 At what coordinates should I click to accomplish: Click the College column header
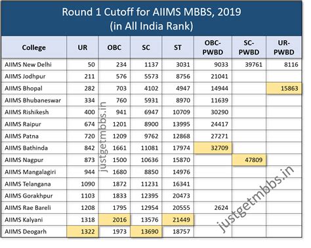point(34,47)
